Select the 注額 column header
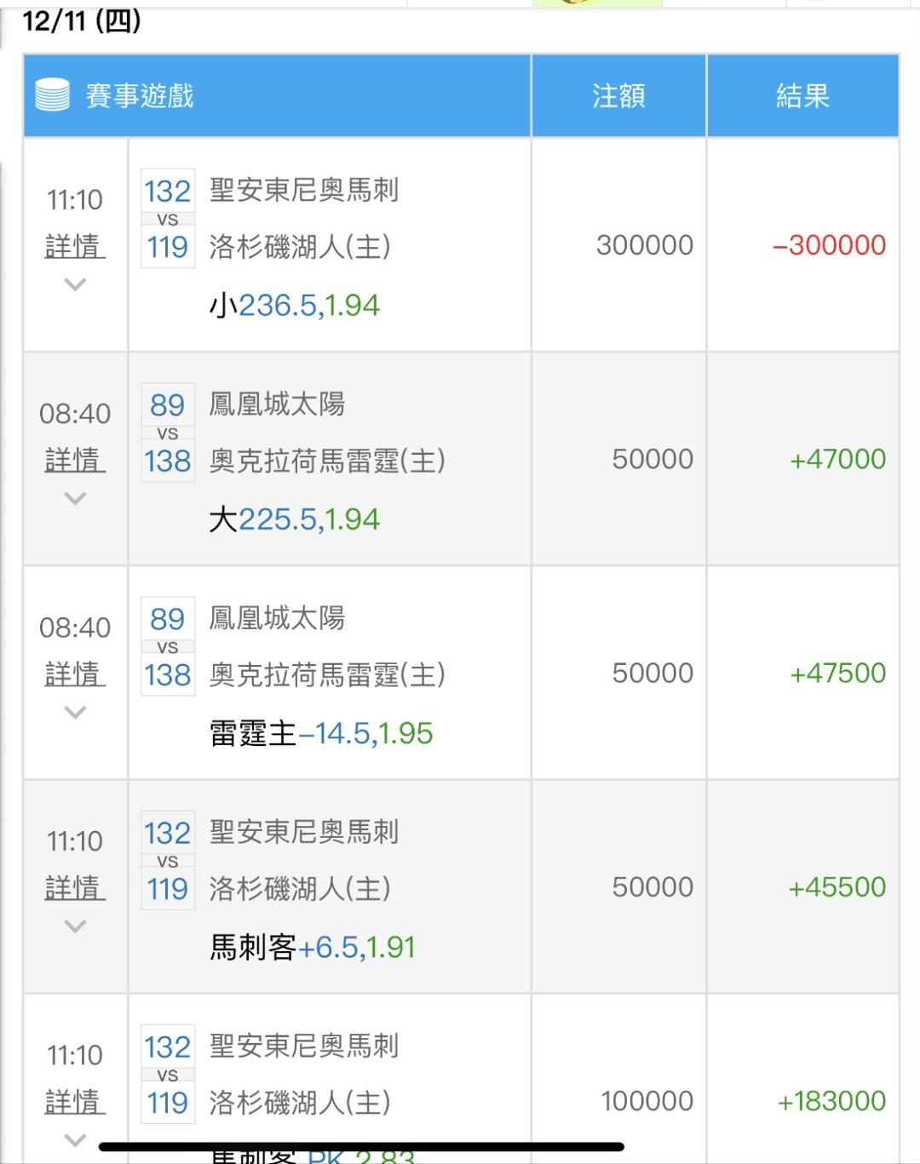Screen dimensions: 920x1164 (618, 95)
